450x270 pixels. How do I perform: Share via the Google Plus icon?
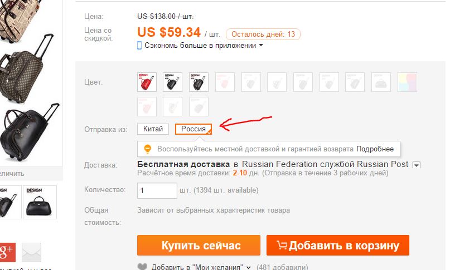tap(7, 252)
